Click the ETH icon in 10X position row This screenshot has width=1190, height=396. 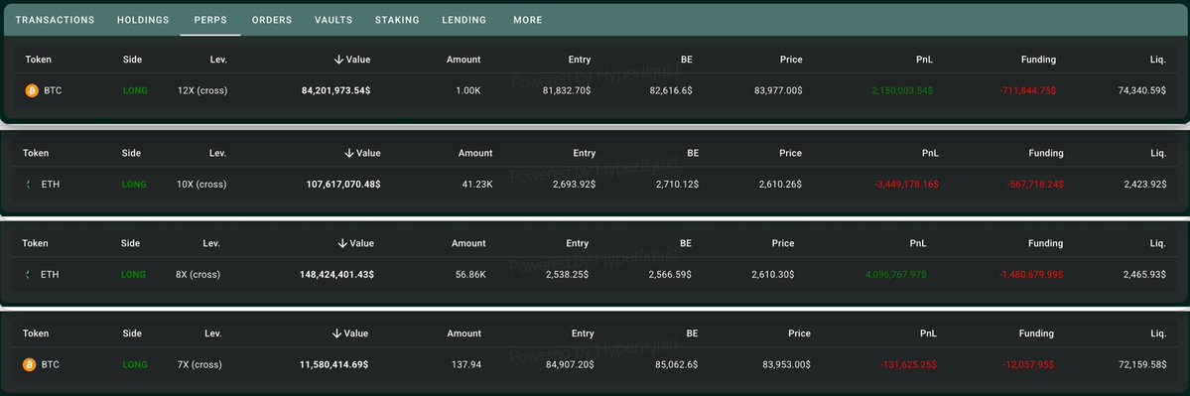point(29,185)
